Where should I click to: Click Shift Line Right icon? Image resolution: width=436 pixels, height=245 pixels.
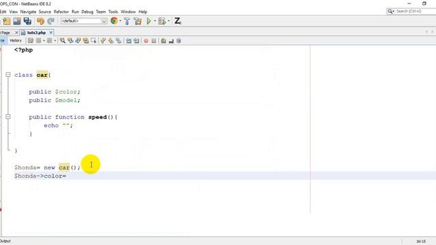[136, 41]
